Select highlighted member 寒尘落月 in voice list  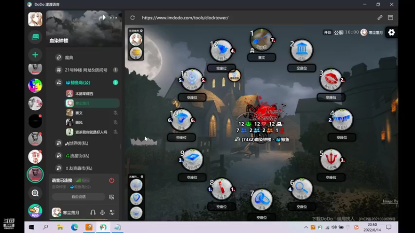[92, 103]
